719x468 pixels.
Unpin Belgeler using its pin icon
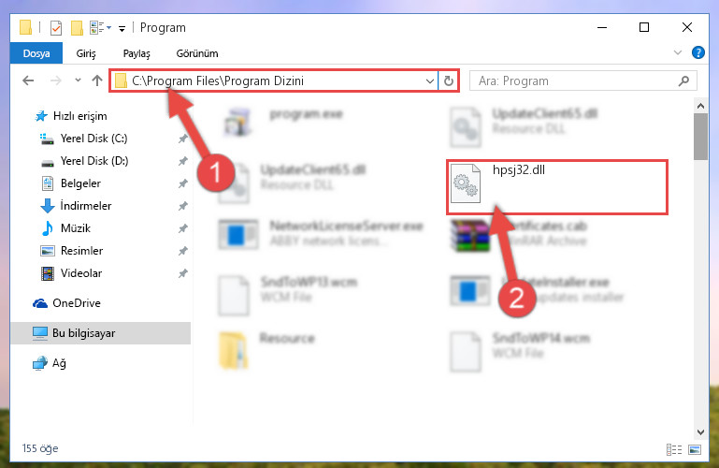(x=182, y=183)
